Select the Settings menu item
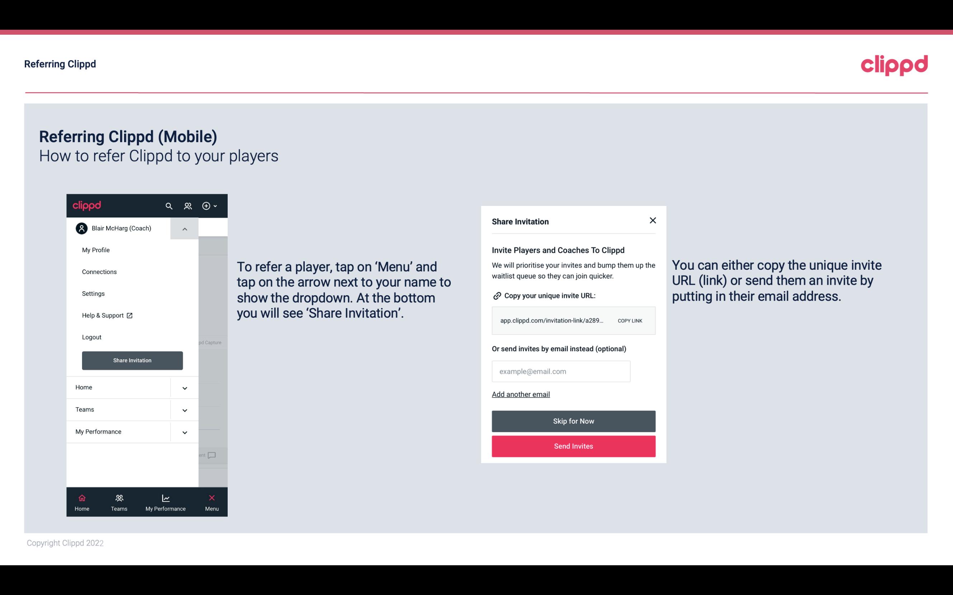 pos(93,293)
